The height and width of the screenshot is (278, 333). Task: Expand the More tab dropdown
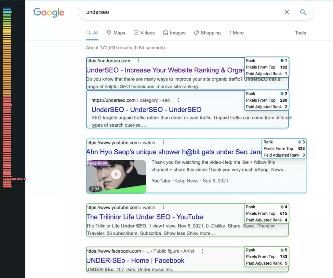(236, 33)
